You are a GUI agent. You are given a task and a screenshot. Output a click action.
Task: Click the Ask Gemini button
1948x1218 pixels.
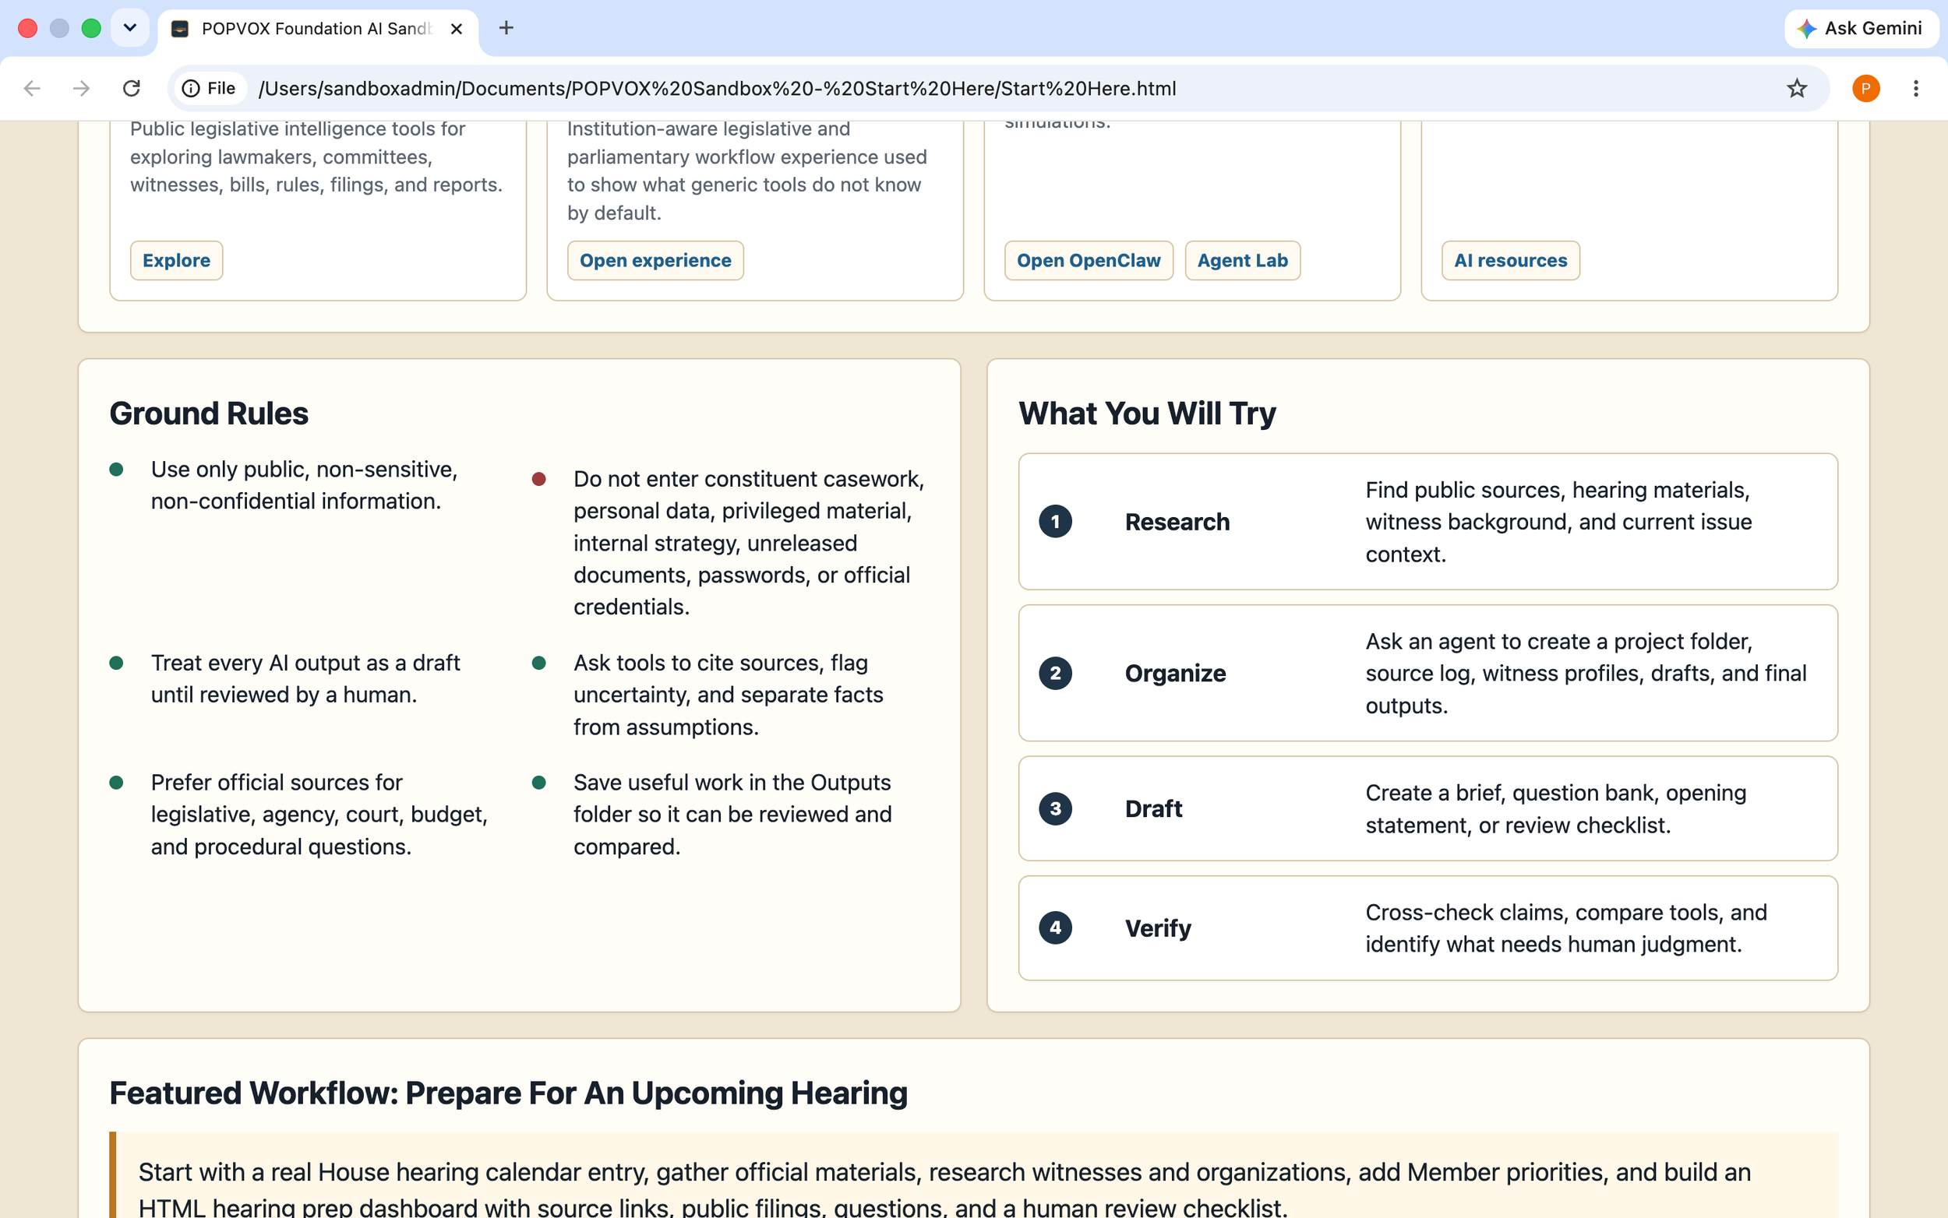1860,28
